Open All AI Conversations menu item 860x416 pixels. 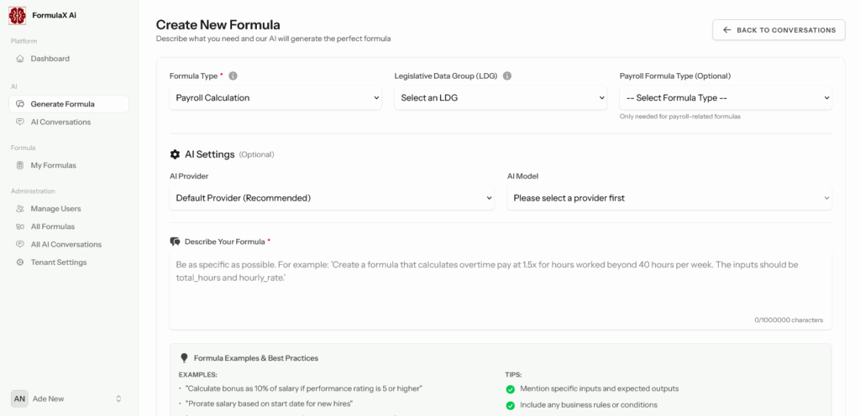[x=66, y=245]
